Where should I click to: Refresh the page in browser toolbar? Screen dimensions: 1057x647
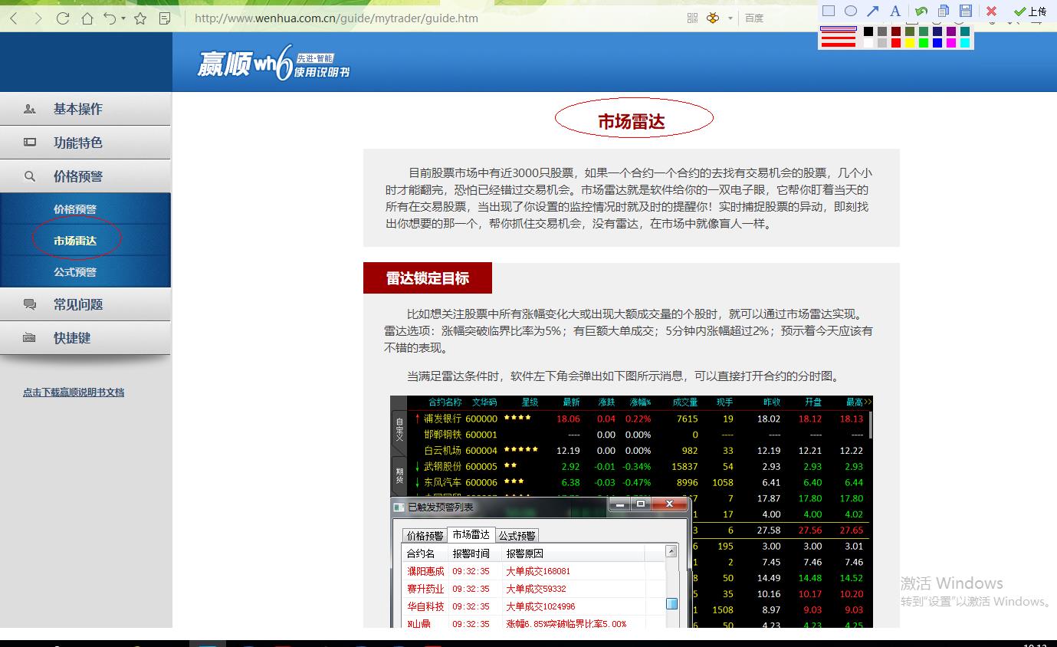pos(63,18)
